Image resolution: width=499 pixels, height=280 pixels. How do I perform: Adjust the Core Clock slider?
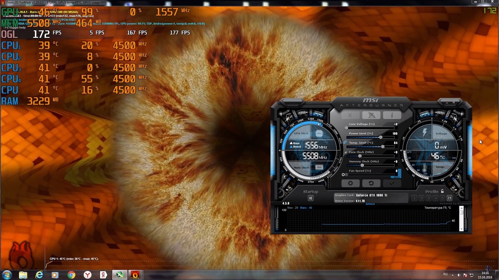[370, 156]
